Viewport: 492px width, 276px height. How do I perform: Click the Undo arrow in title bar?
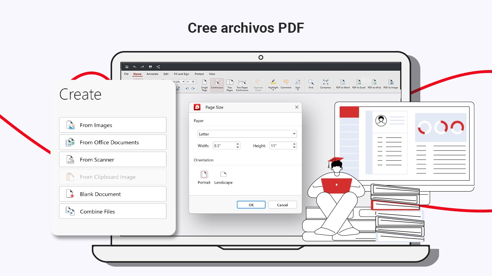tap(135, 67)
